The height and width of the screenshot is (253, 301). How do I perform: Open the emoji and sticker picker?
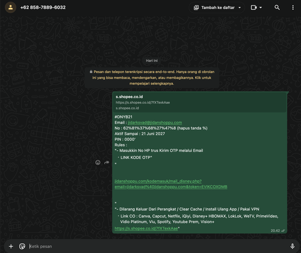(x=22, y=246)
